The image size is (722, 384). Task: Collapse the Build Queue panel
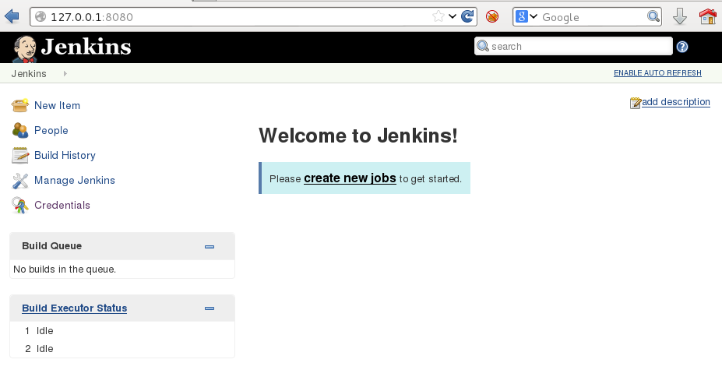[x=210, y=247]
